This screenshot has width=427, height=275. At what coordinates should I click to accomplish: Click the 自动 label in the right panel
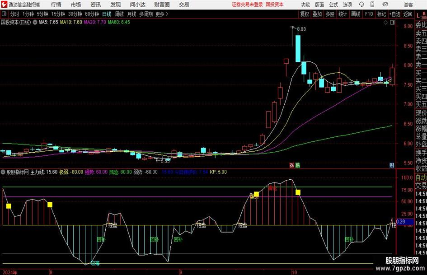click(x=421, y=177)
